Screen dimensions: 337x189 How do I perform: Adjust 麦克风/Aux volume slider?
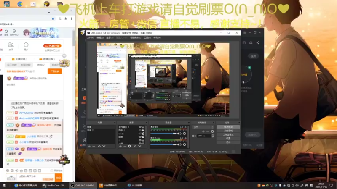(163, 144)
